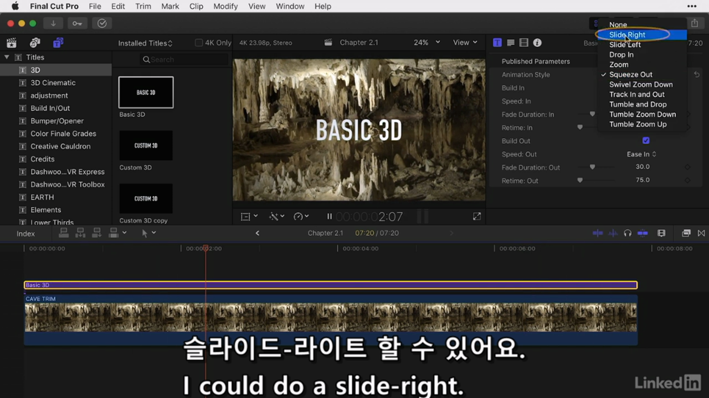
Task: Insert clip into timeline button
Action: [80, 233]
